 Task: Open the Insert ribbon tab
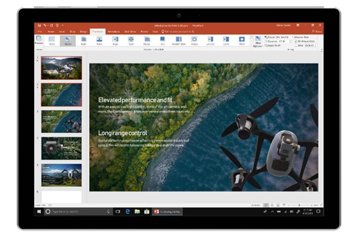point(62,32)
